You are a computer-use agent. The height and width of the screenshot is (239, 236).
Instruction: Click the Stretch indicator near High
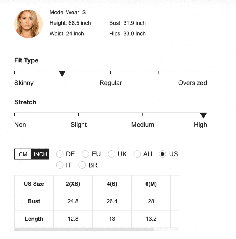(x=203, y=115)
